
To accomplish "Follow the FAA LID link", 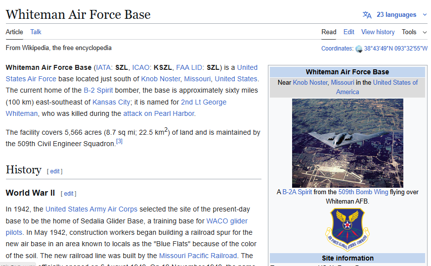I will click(189, 67).
